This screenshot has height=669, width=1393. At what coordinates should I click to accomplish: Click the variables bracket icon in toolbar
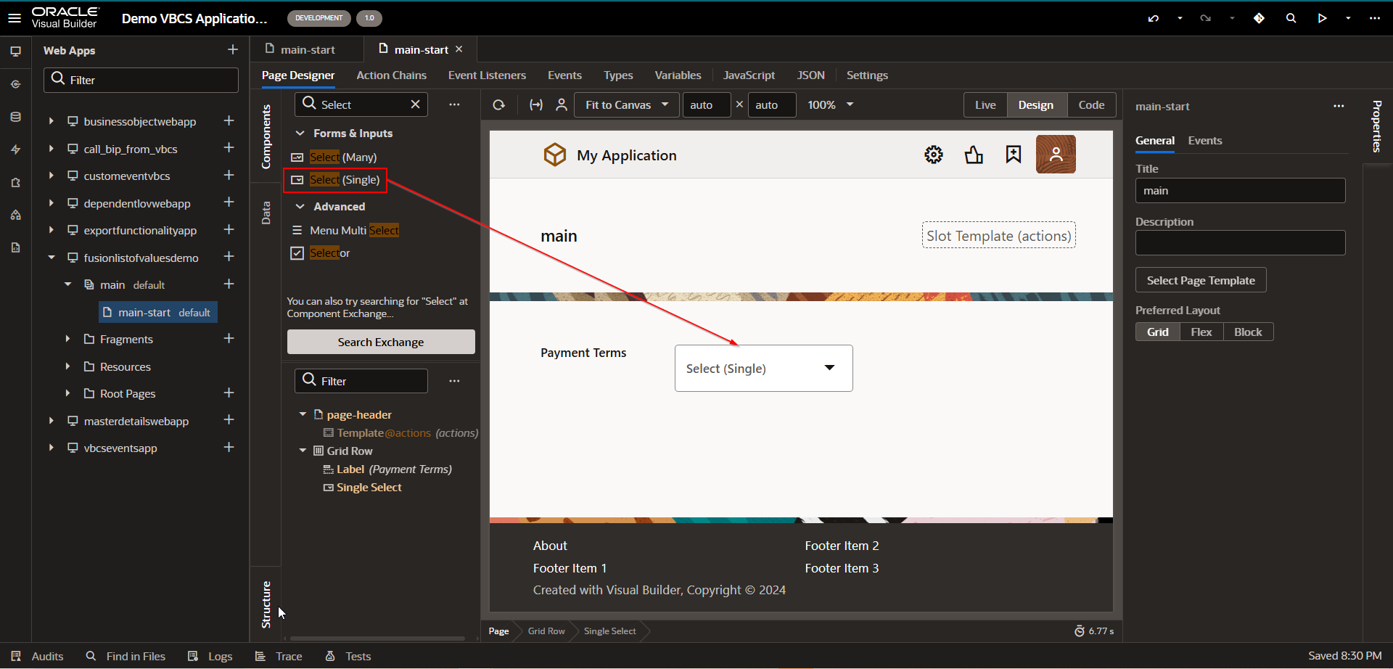536,105
